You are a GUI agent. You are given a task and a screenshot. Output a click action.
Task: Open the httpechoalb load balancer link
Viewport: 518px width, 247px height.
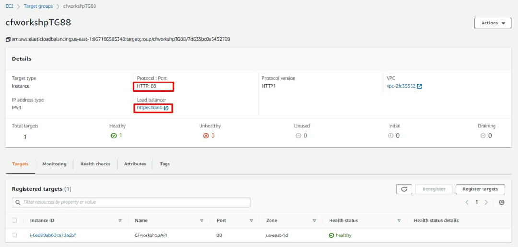tap(150, 108)
